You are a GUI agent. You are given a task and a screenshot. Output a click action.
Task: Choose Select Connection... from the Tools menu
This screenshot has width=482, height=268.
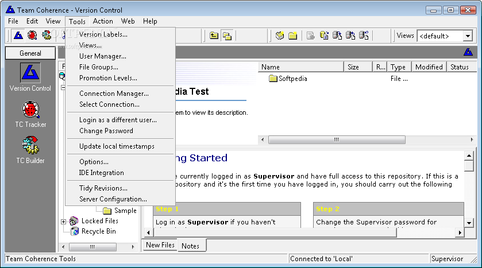[x=121, y=104]
